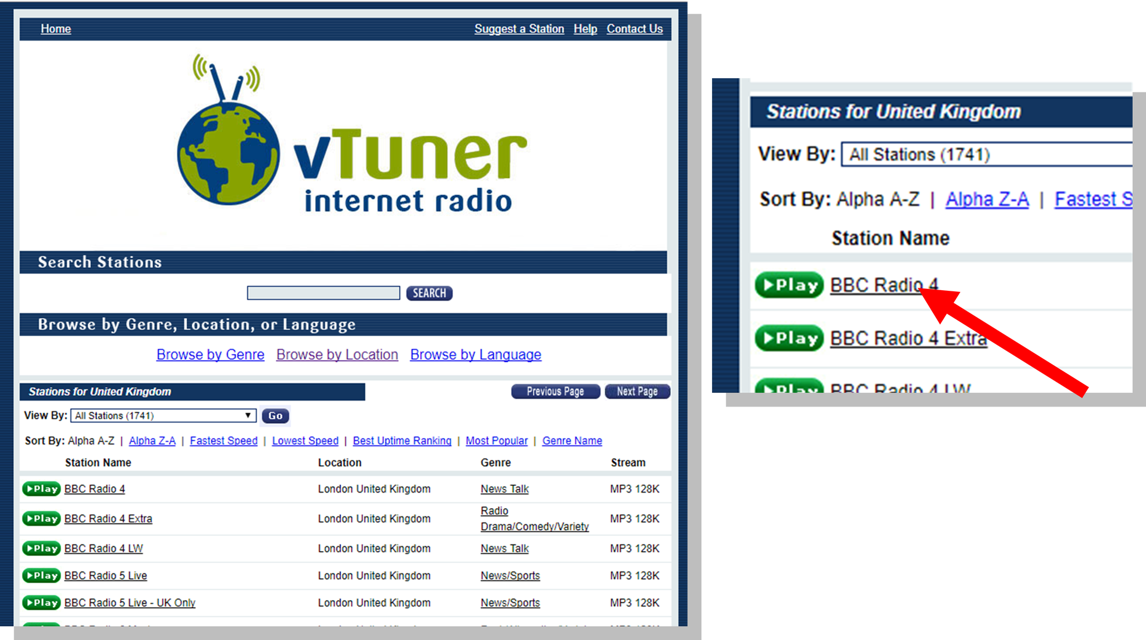Image resolution: width=1146 pixels, height=640 pixels.
Task: Open BBC Radio 5 Live - UK Only link
Action: pyautogui.click(x=130, y=603)
